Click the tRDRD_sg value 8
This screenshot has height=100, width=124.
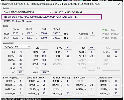pos(44,81)
